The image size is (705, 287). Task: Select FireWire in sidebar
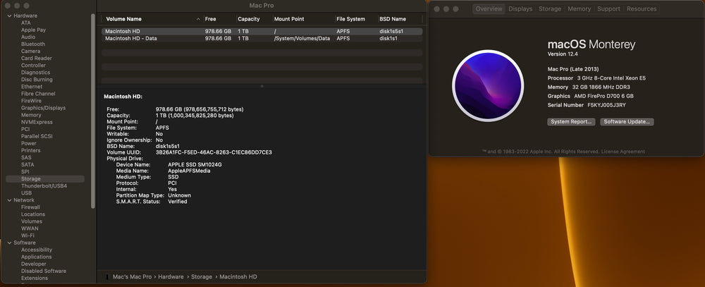31,101
